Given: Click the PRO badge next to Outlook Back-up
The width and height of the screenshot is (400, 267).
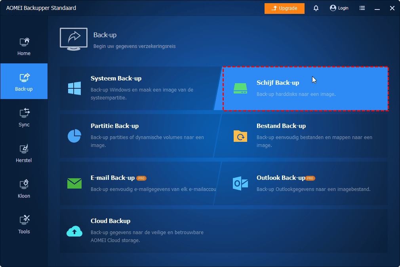Looking at the screenshot, I should click(x=310, y=178).
